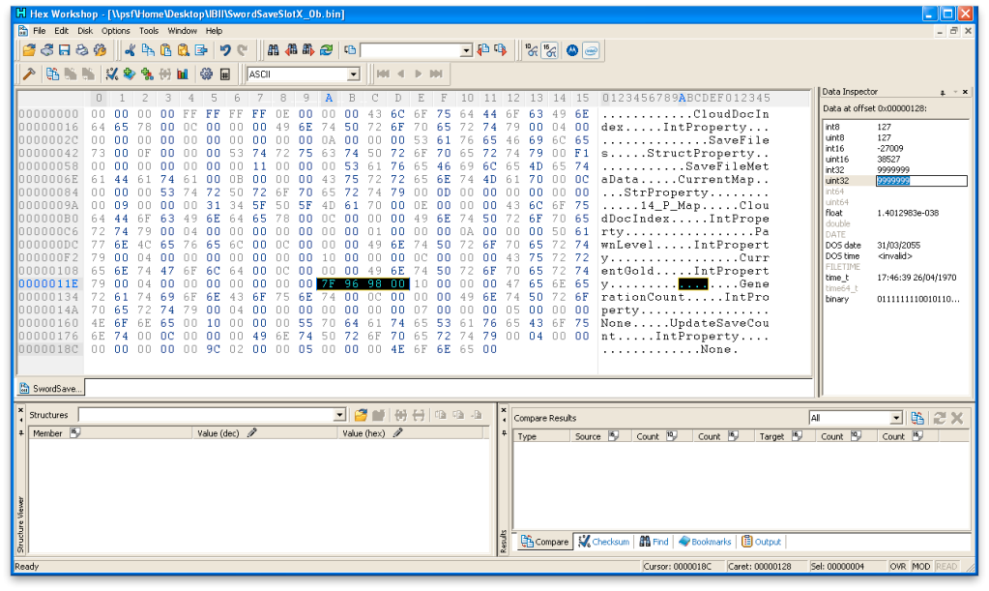Click the Undo arrow icon
The width and height of the screenshot is (989, 591).
pos(225,50)
